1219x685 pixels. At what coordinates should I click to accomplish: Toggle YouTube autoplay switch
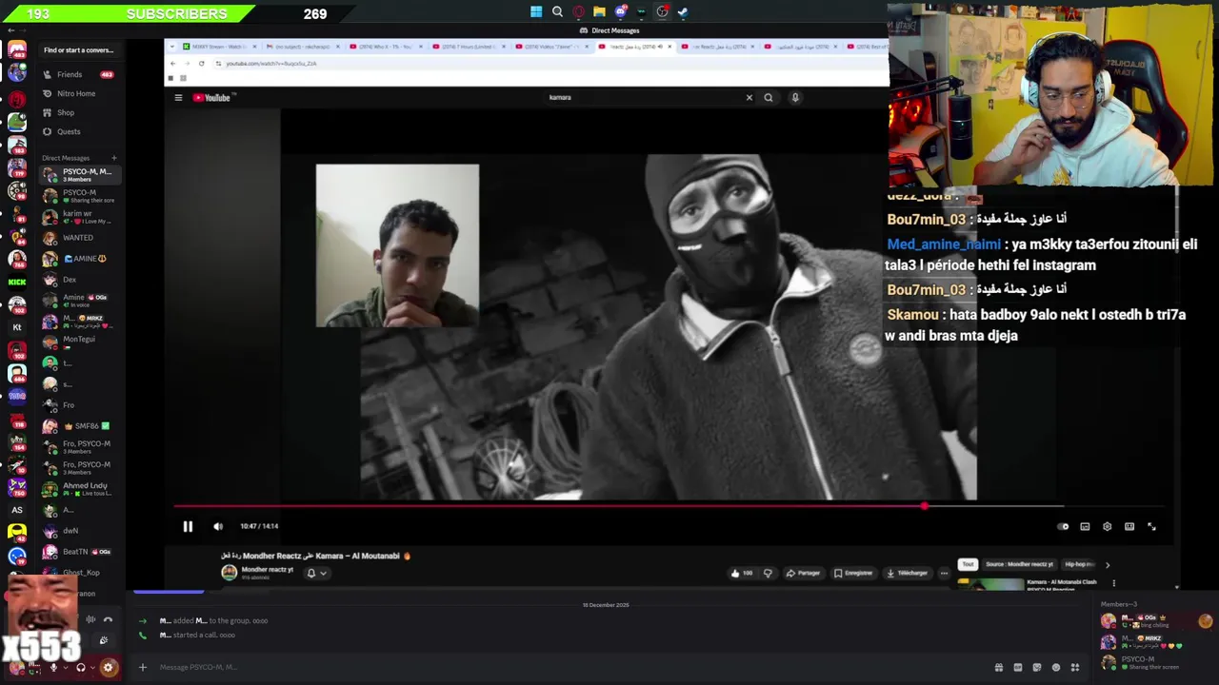coord(1063,526)
